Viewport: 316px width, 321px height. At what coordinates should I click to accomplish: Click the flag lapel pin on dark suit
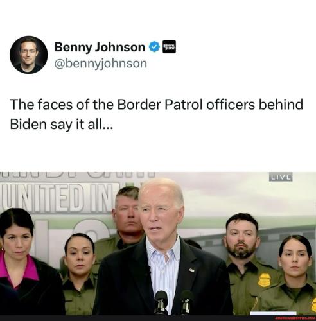click(192, 270)
